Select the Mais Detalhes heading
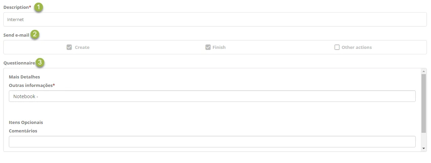This screenshot has height=163, width=431. (x=24, y=77)
